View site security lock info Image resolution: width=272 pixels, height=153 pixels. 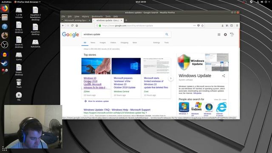(100, 25)
